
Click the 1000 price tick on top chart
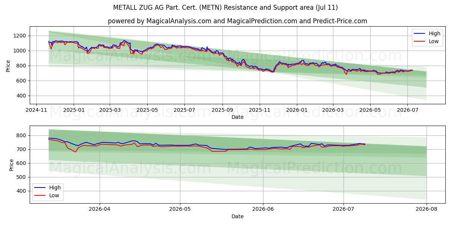click(x=21, y=51)
